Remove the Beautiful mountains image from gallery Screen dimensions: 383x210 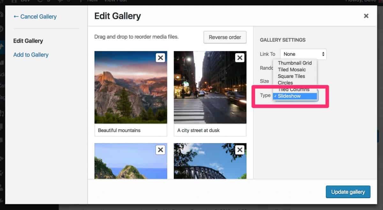(161, 58)
